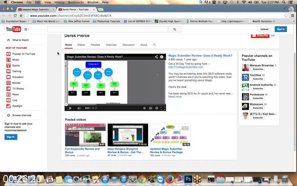297x186 pixels.
Task: Open Photoshop Tutorials bookmark folder
Action: tap(107, 21)
